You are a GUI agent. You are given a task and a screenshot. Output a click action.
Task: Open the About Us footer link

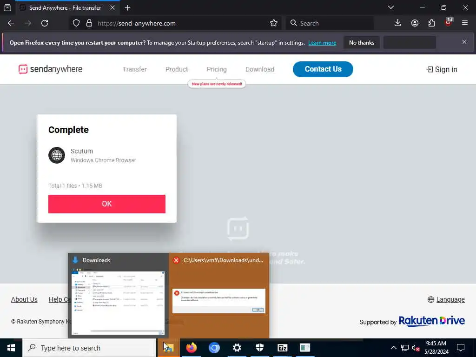click(24, 299)
